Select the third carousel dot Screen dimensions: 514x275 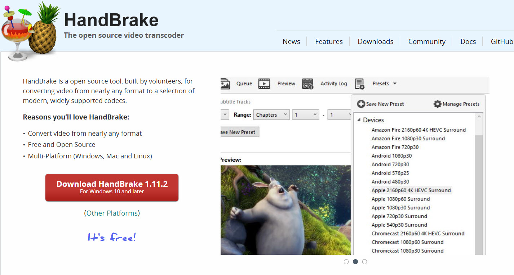coord(364,262)
